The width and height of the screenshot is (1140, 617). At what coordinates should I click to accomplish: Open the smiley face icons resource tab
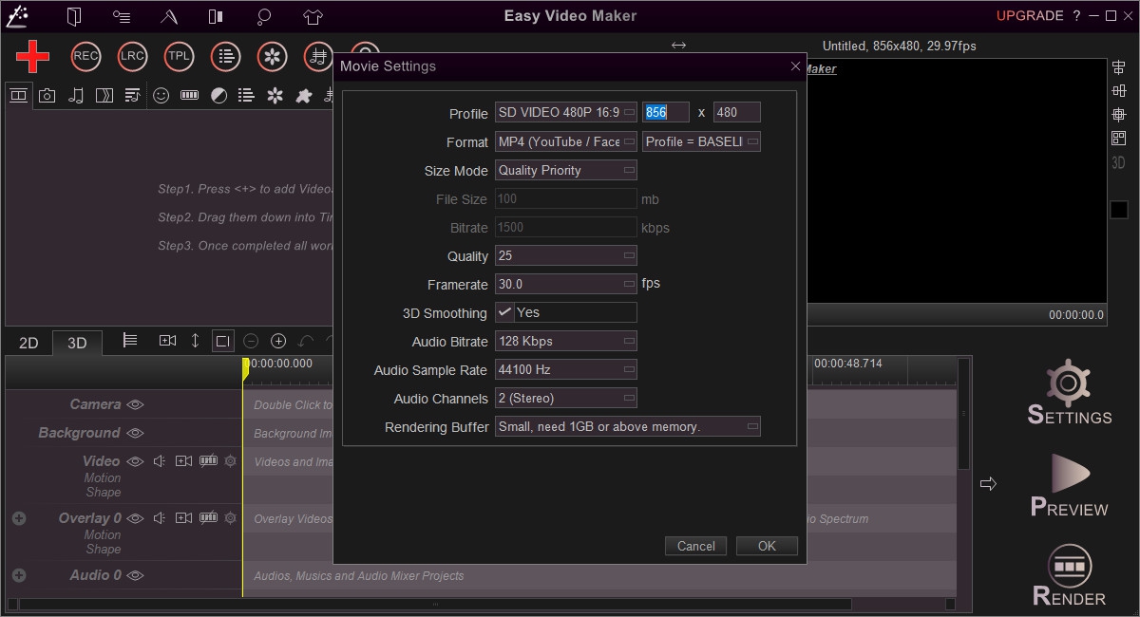pos(161,95)
